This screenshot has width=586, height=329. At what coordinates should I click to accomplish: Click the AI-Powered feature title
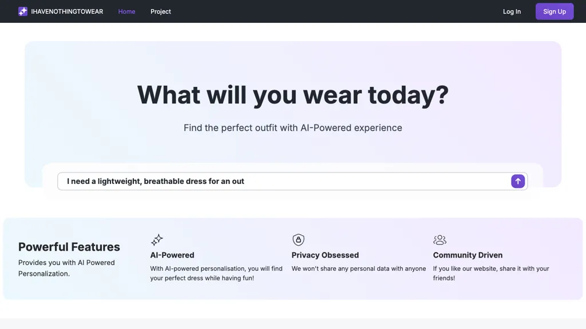tap(172, 255)
